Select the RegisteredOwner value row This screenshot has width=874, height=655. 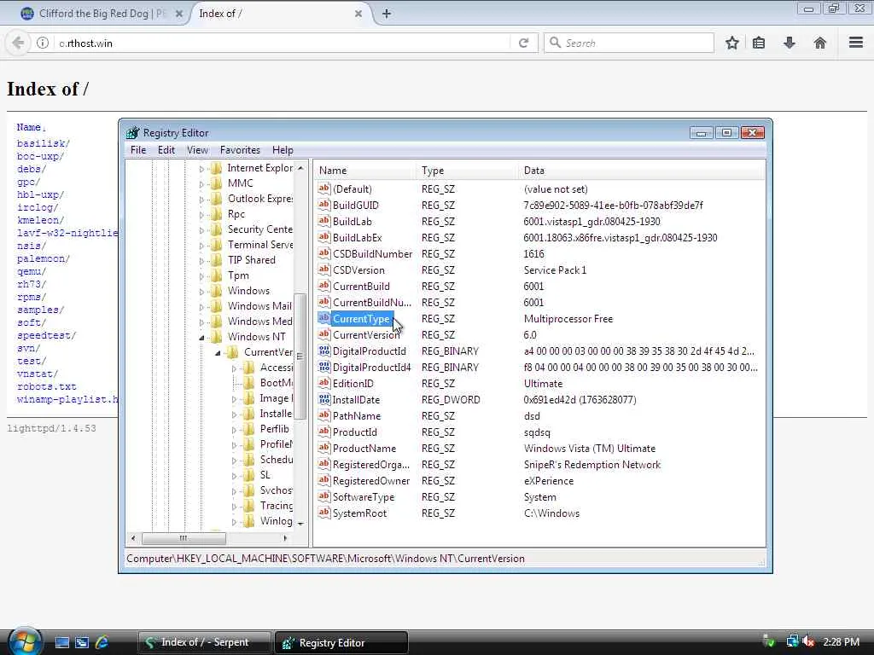tap(370, 481)
